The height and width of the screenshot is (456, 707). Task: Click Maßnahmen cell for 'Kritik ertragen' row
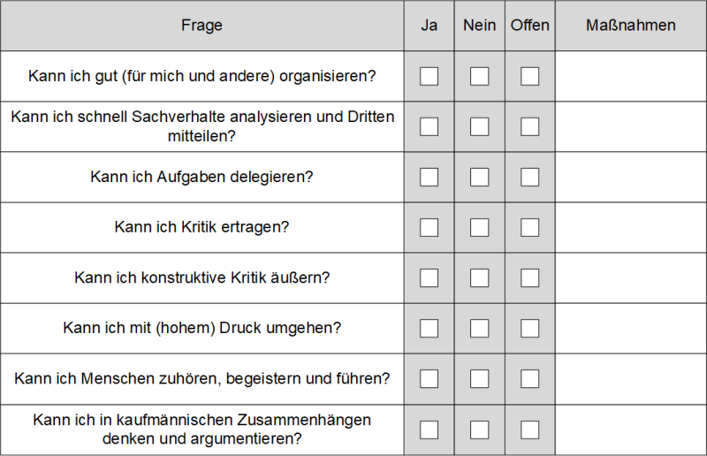pyautogui.click(x=630, y=227)
